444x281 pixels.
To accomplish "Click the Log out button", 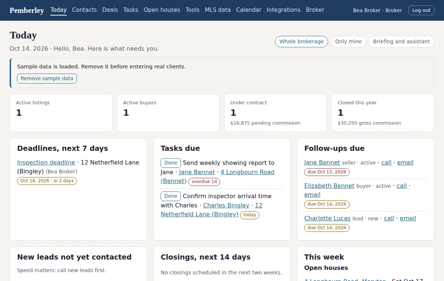I will click(421, 10).
